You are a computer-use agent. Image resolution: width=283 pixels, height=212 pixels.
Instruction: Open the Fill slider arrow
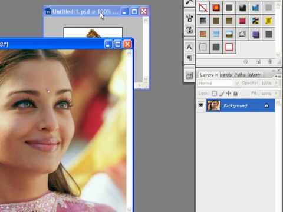(276, 94)
